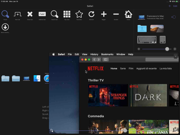Screen dimensions: 180x135
Task: Open a New tab via toolbar icon
Action: click(18, 14)
